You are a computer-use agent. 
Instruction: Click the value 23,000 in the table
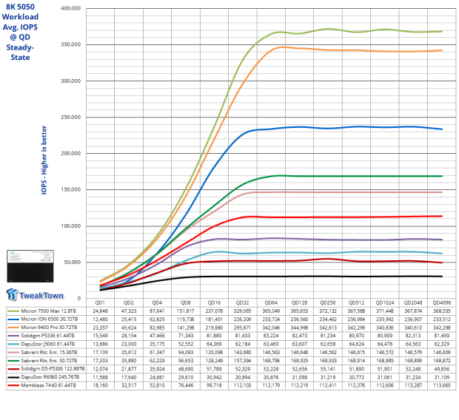129,344
